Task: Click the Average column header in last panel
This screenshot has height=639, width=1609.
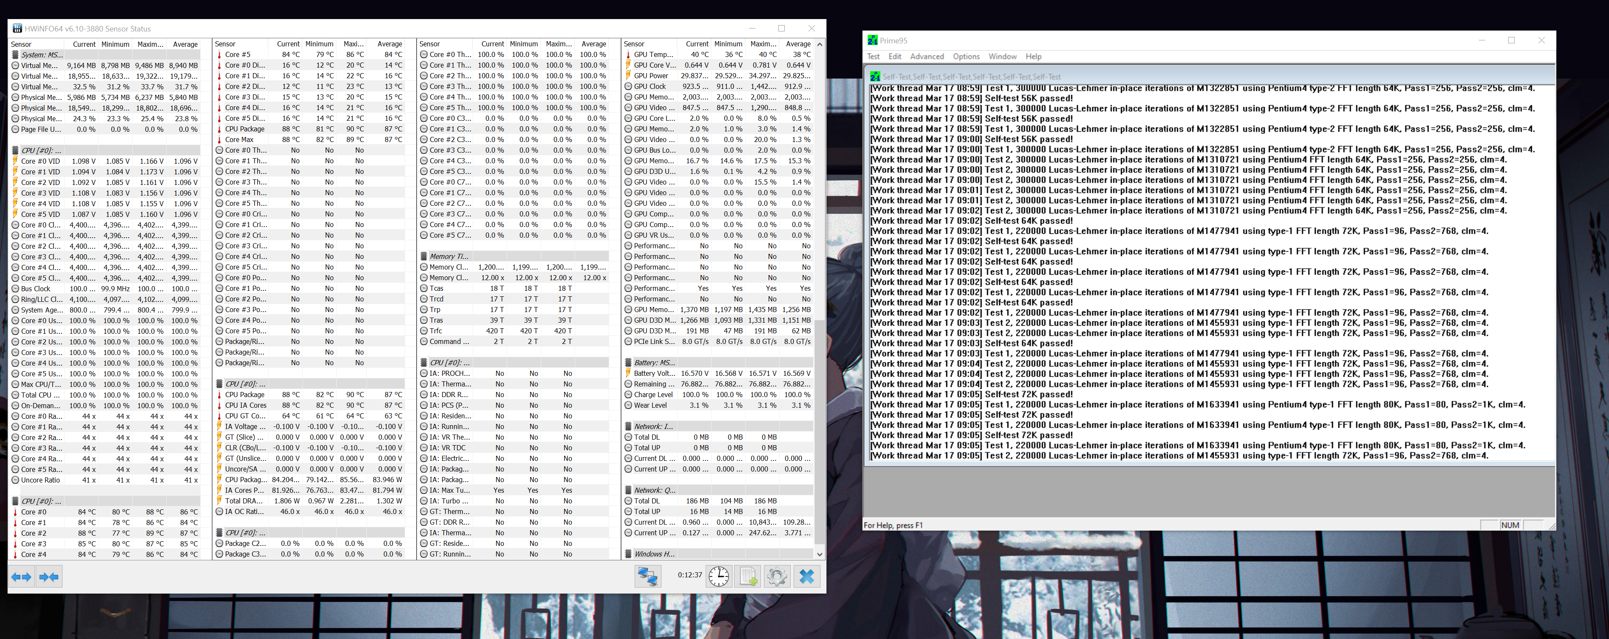Action: pyautogui.click(x=797, y=44)
